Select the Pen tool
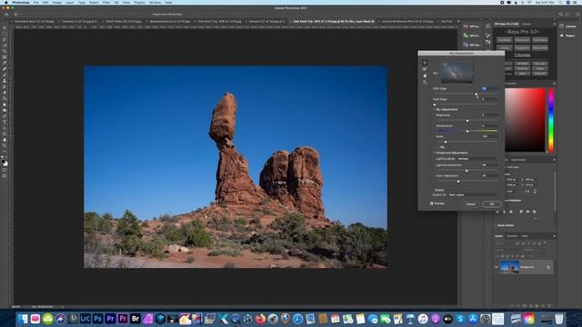 pos(5,116)
